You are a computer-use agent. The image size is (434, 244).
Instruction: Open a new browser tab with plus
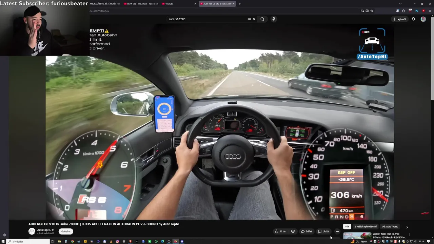click(240, 4)
